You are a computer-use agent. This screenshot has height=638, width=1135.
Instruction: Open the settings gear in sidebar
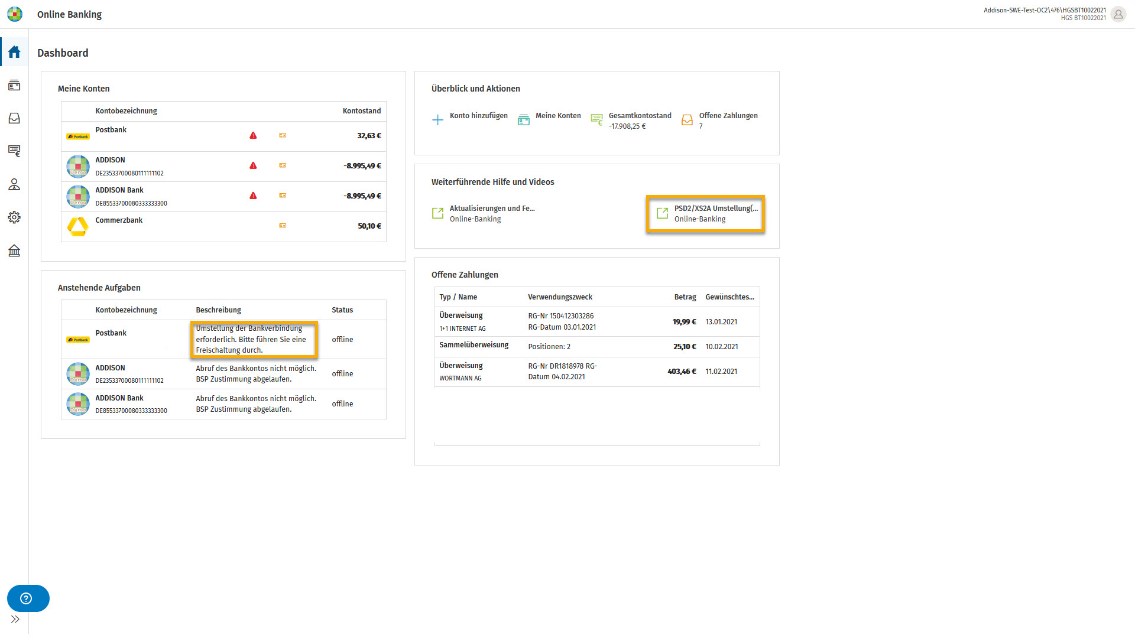pyautogui.click(x=14, y=217)
